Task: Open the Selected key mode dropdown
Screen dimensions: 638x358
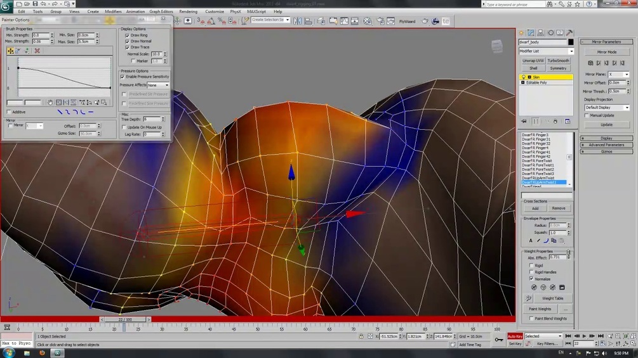Action: (x=543, y=336)
